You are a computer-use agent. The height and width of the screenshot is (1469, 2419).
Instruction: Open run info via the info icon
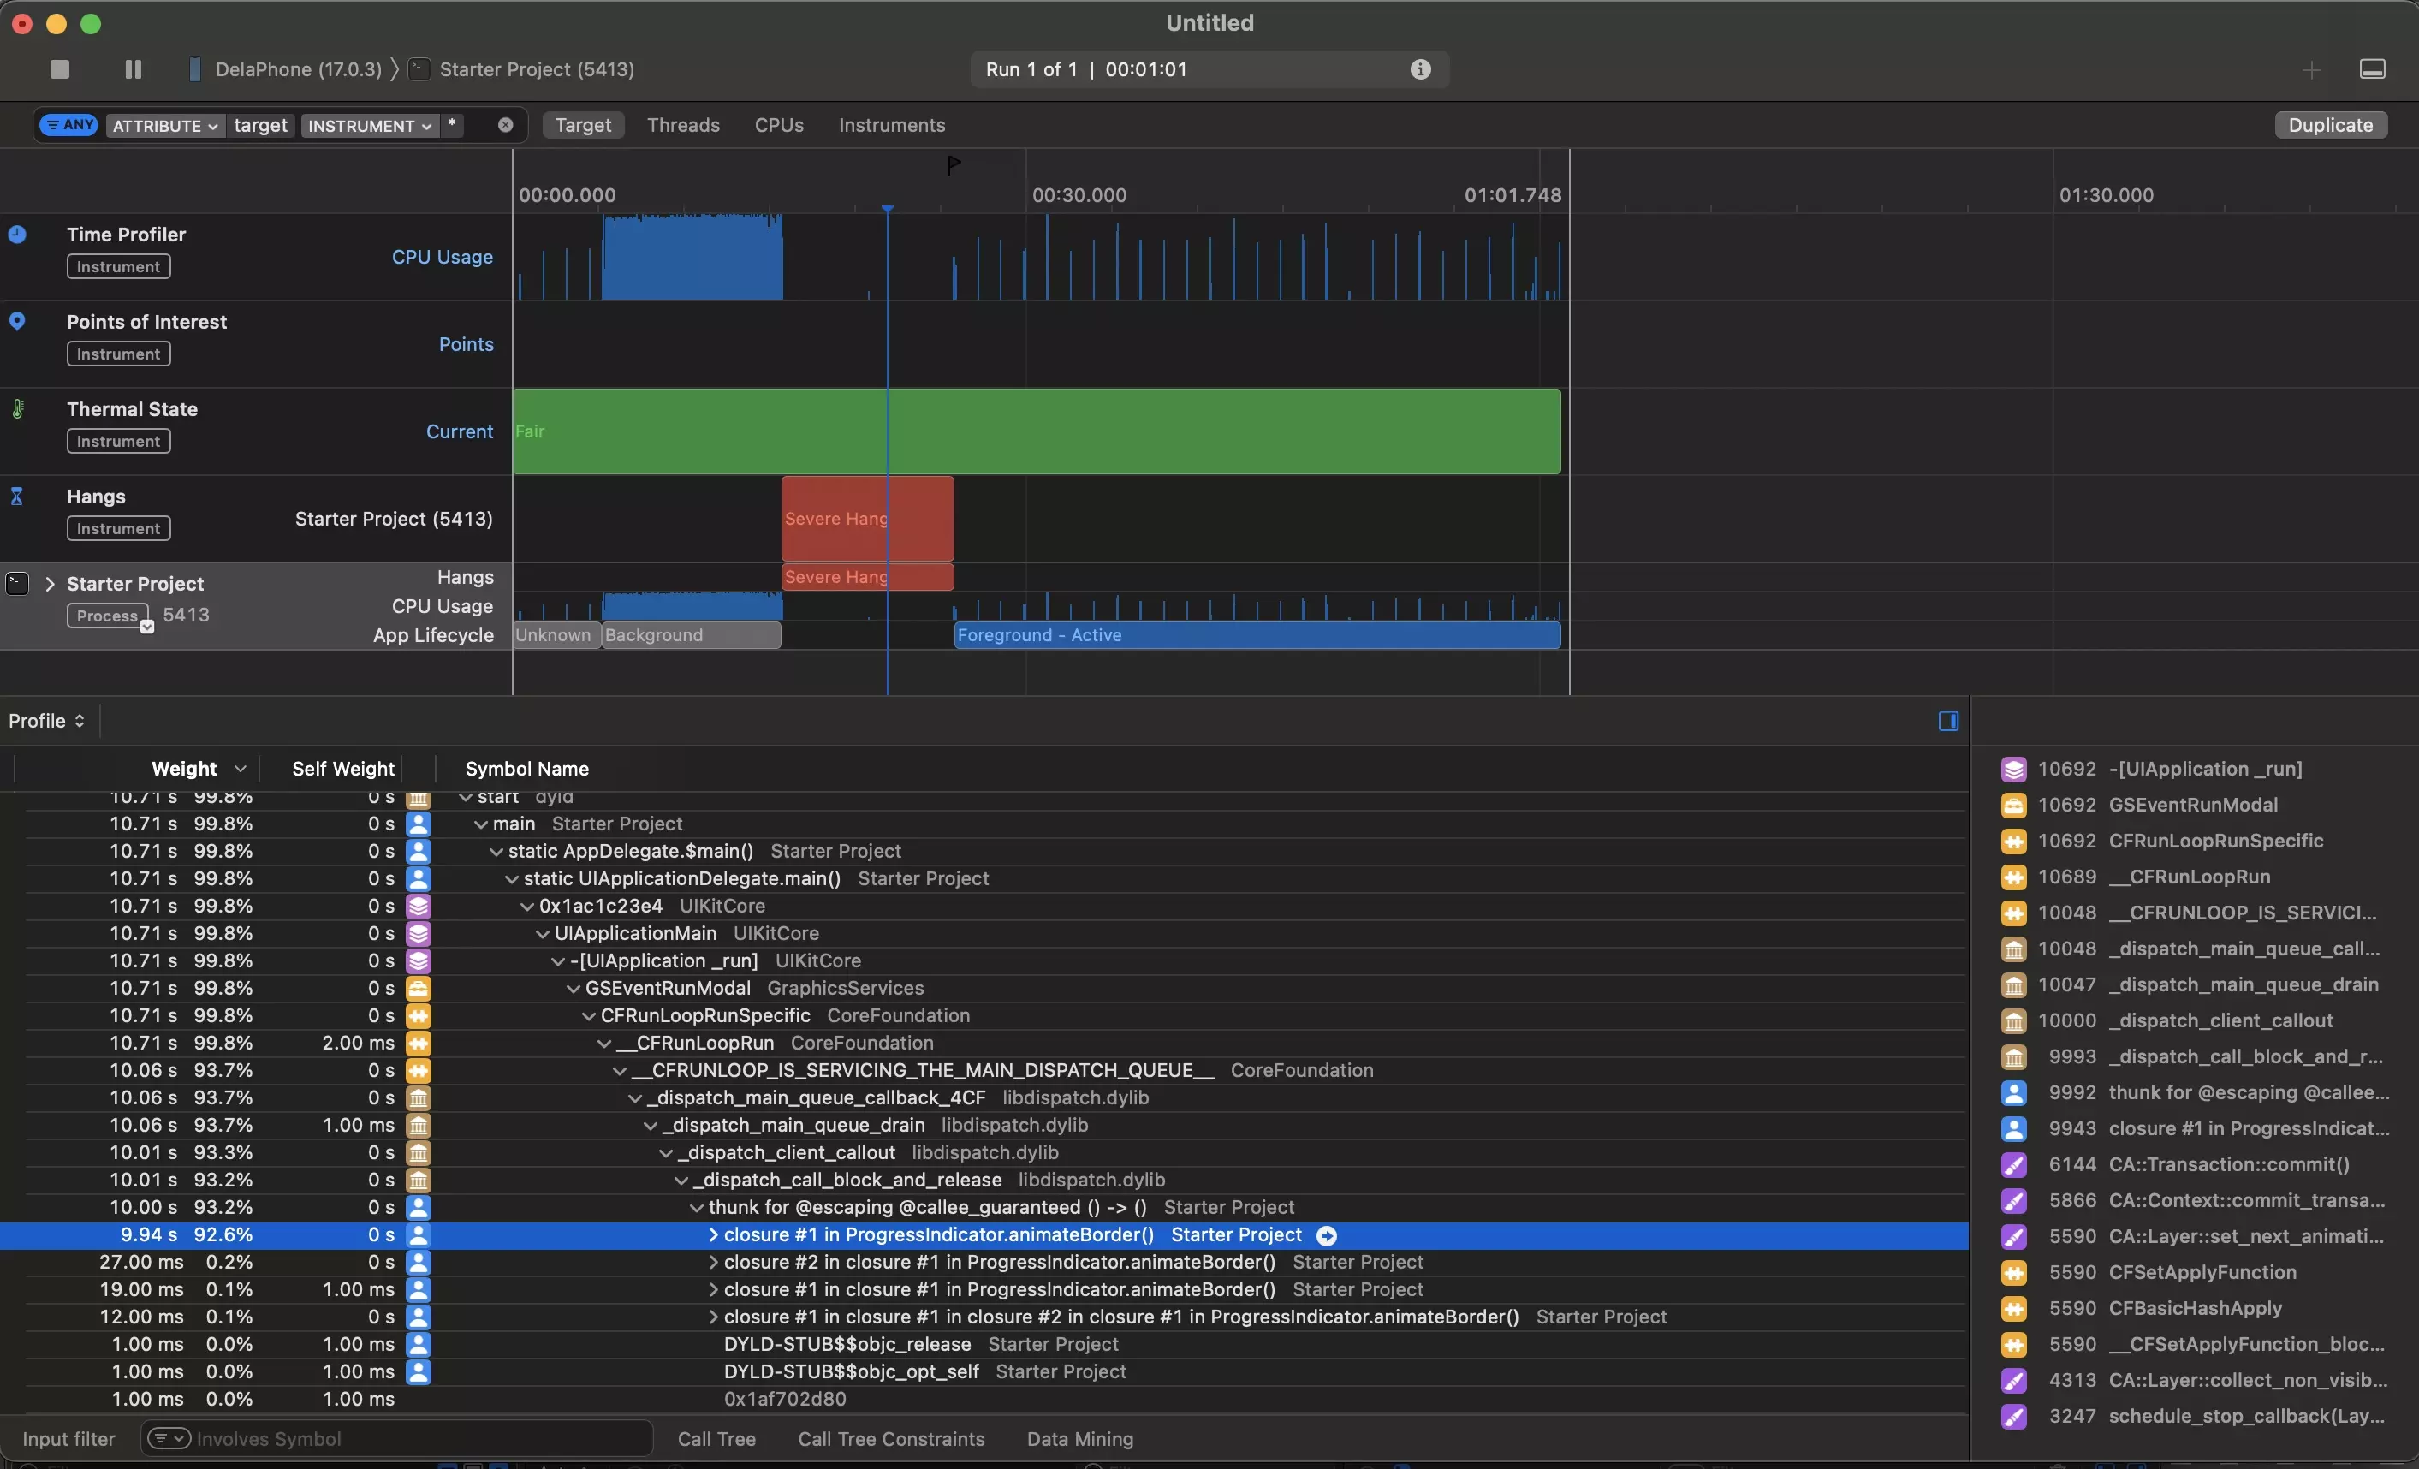(1421, 68)
